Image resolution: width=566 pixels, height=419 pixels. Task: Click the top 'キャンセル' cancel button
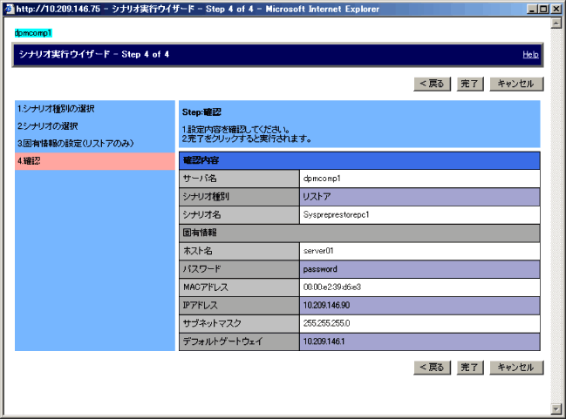pyautogui.click(x=516, y=84)
